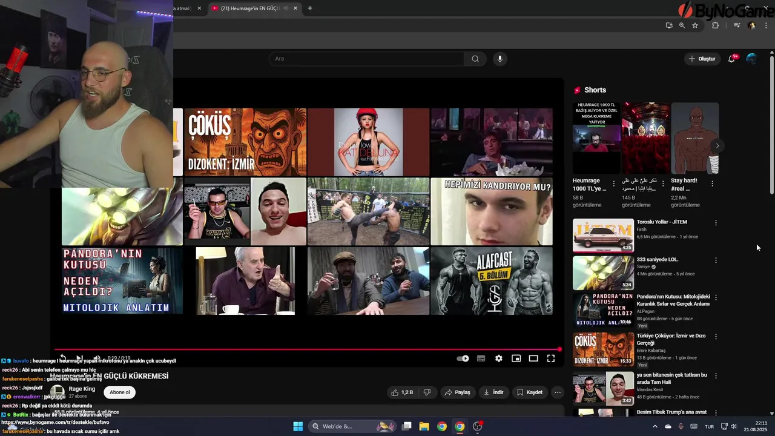This screenshot has height=436, width=775.
Task: Open YouTube notifications bell
Action: point(732,59)
